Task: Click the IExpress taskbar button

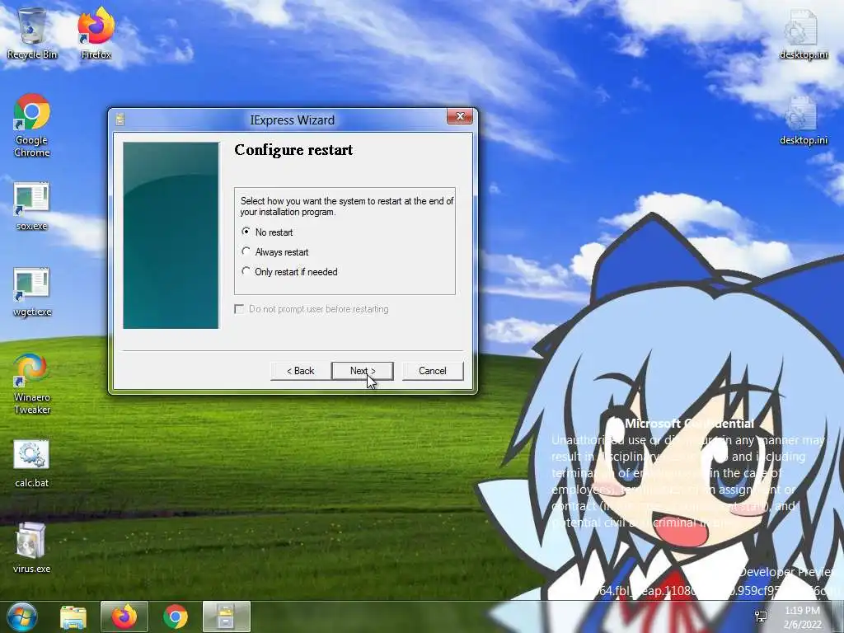Action: (226, 617)
